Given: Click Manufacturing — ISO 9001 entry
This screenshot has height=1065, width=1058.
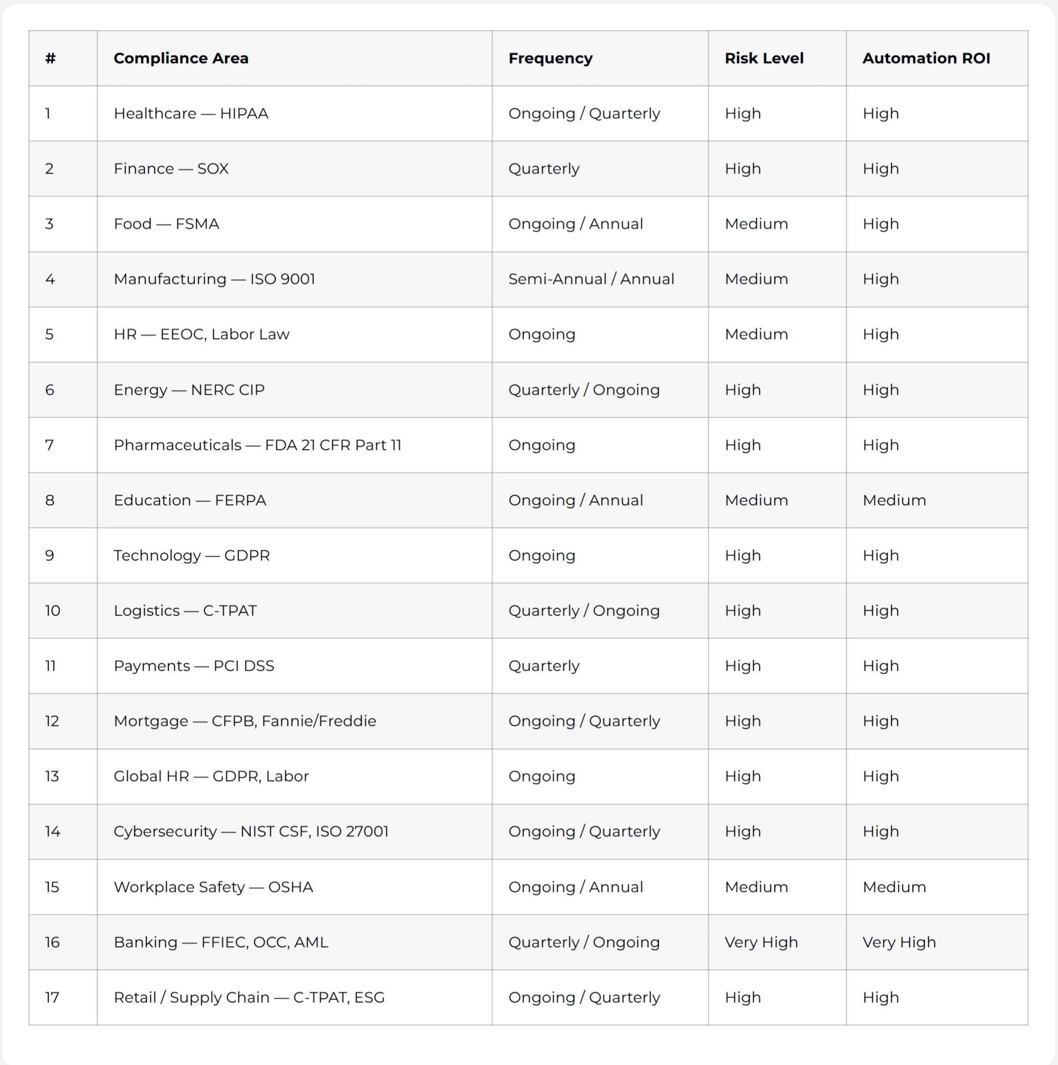Looking at the screenshot, I should [x=214, y=279].
